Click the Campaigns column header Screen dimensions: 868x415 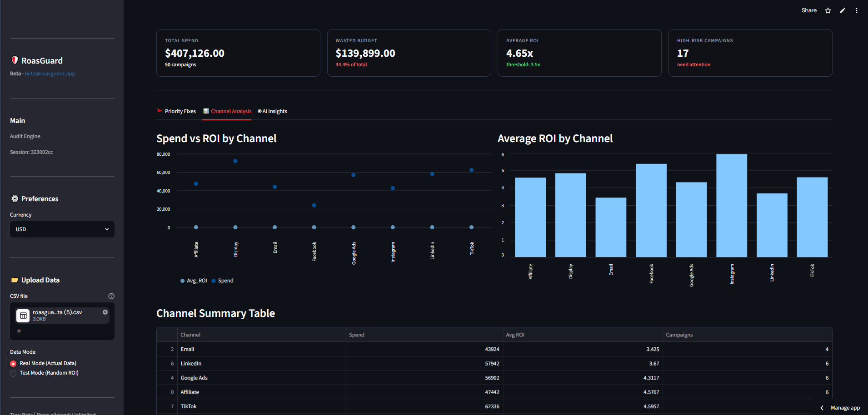[x=747, y=335]
